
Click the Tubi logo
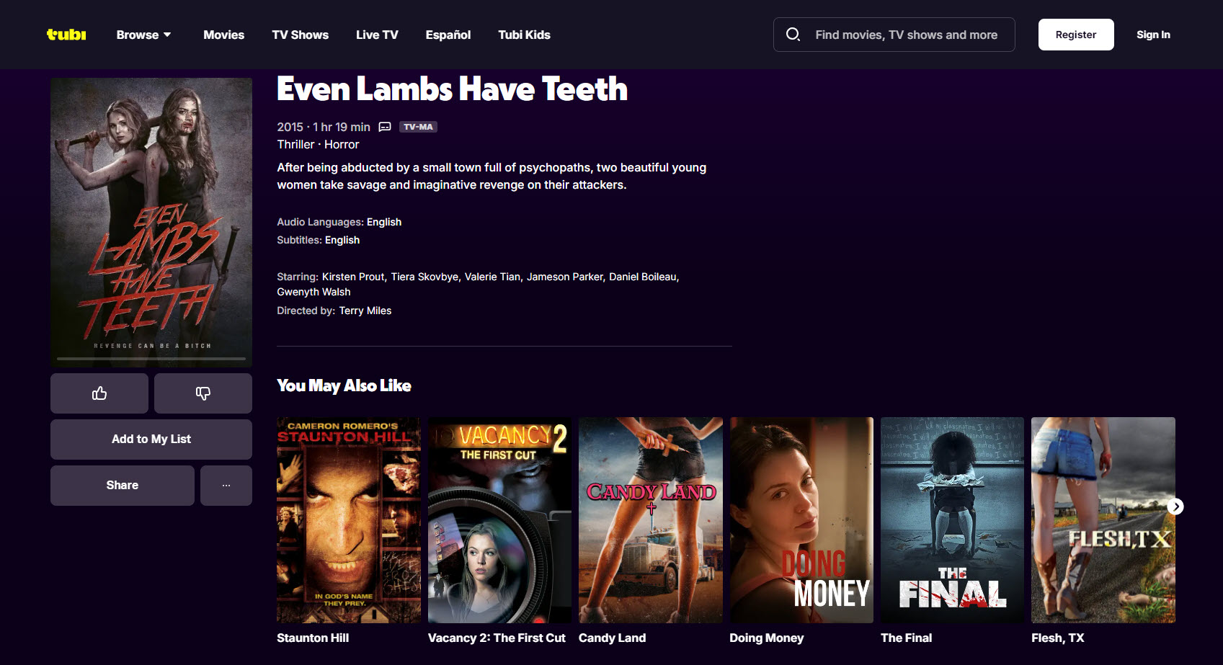pos(66,35)
